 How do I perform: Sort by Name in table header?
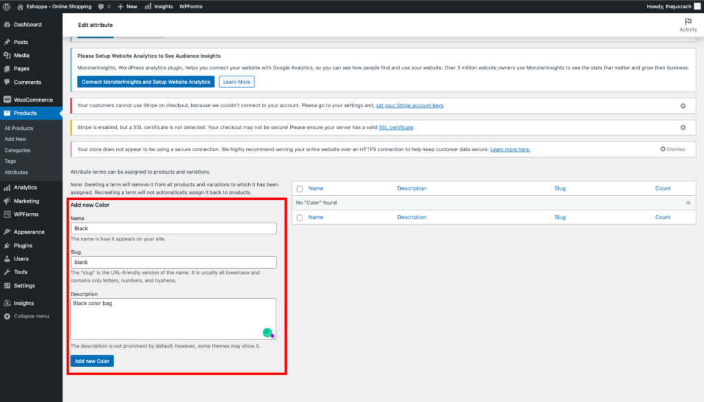point(316,188)
